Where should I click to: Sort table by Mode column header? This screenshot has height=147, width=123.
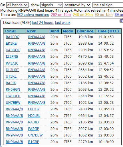point(68,31)
